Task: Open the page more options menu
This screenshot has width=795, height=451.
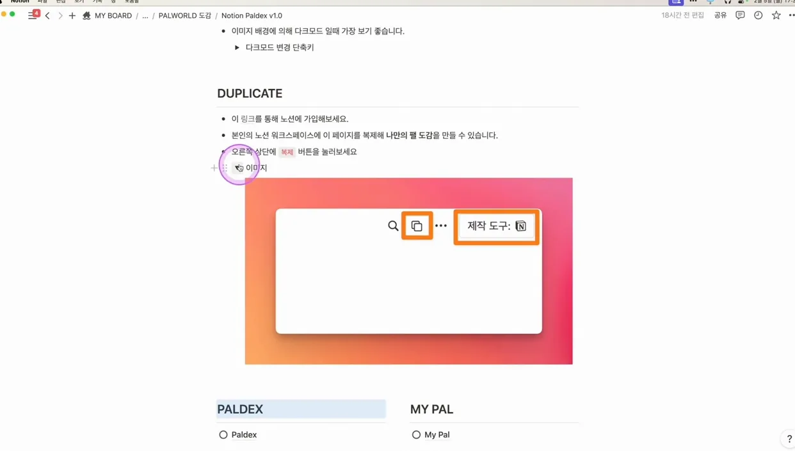Action: tap(792, 15)
